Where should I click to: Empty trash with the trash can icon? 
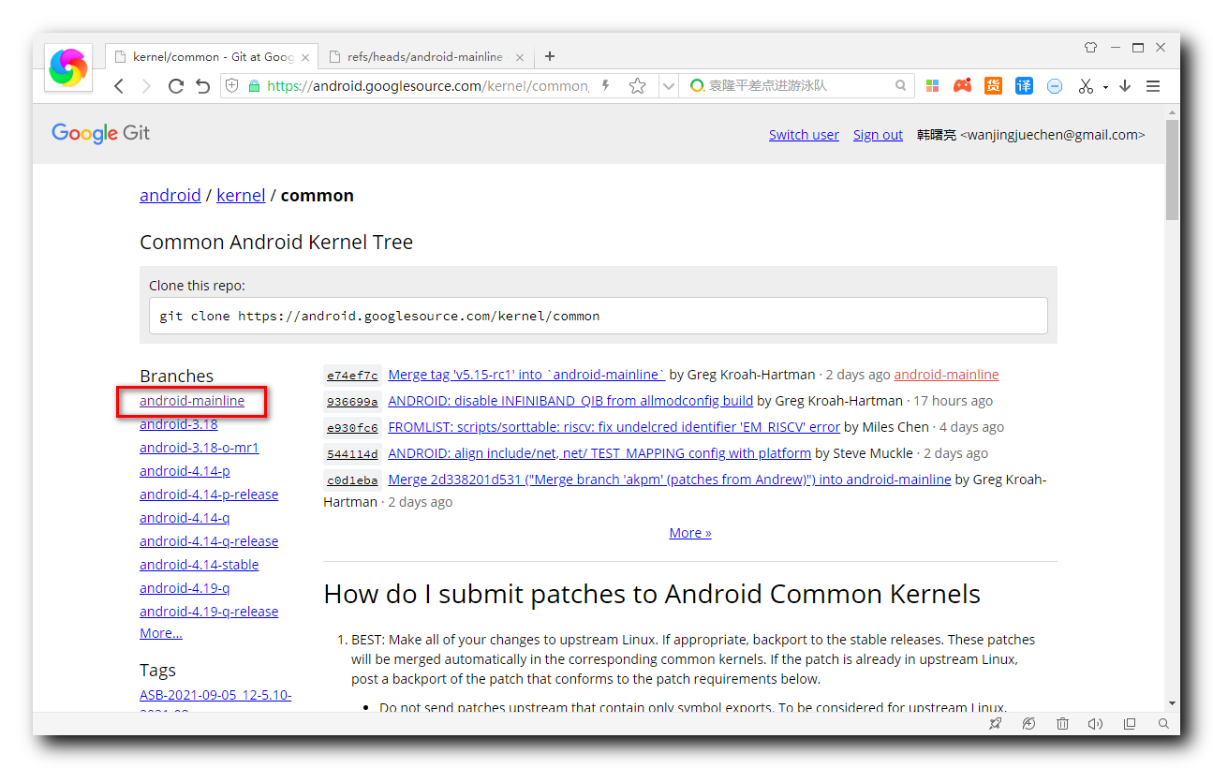tap(1062, 723)
